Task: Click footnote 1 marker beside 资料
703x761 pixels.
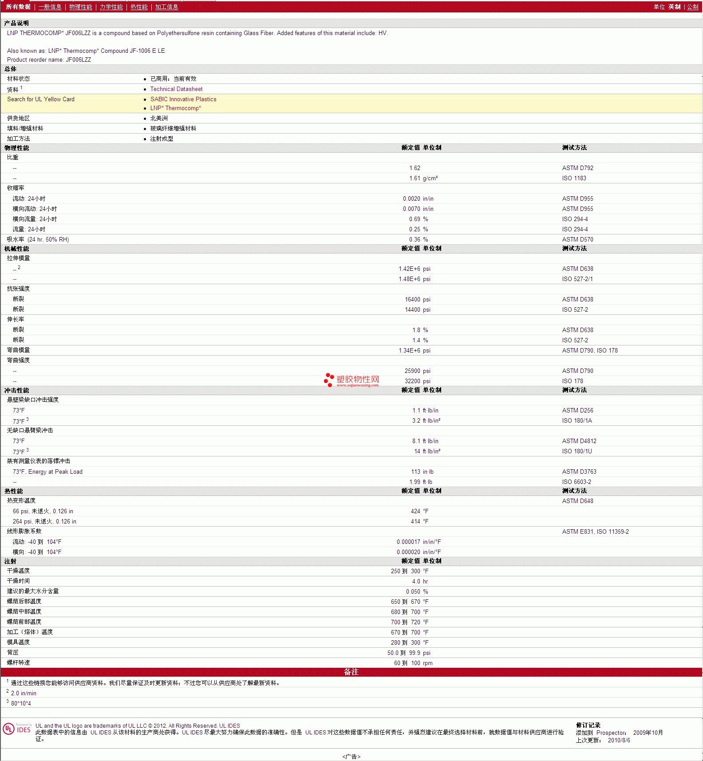Action: click(21, 88)
